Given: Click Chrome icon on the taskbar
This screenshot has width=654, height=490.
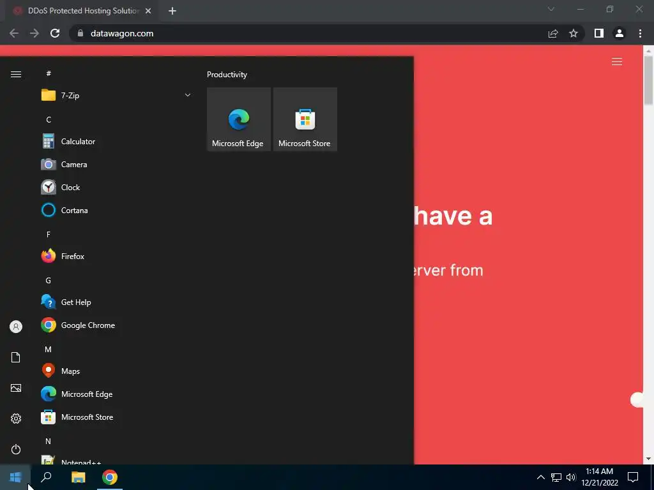Looking at the screenshot, I should click(x=110, y=477).
